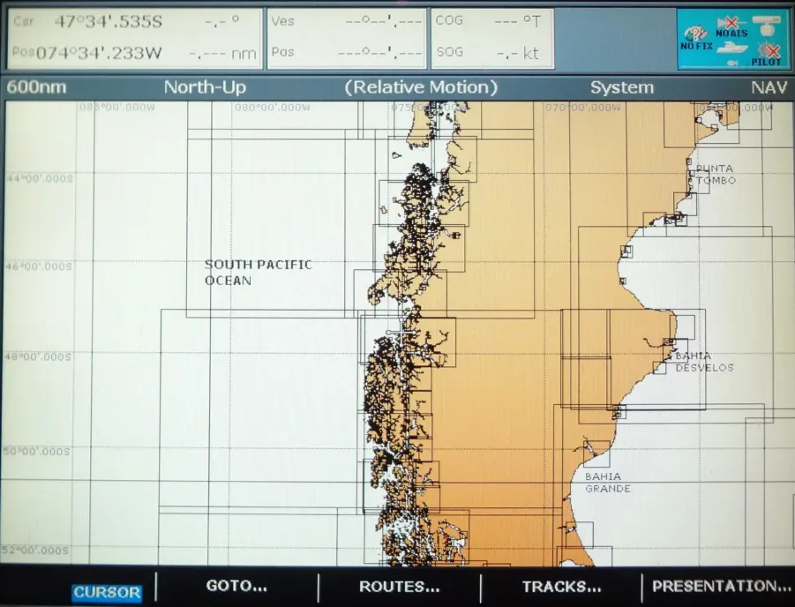This screenshot has height=607, width=795.
Task: Click the North-Up orientation label
Action: (x=204, y=87)
